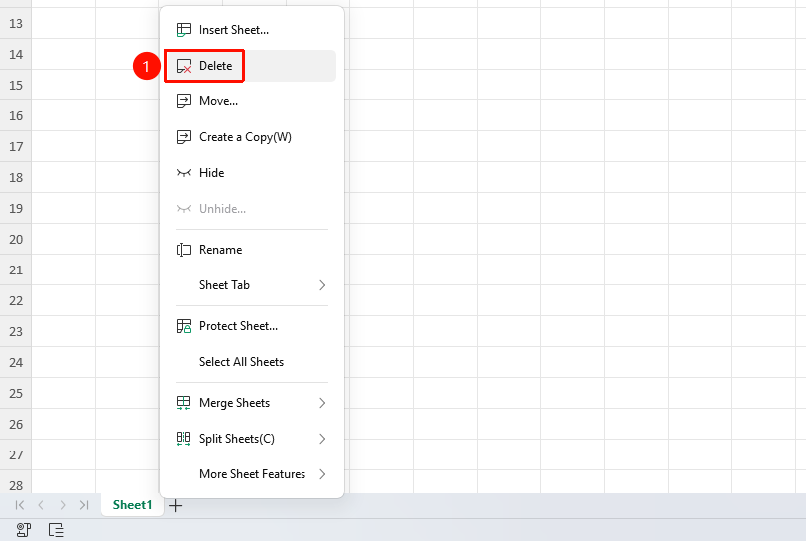Select row header 13
Viewport: 806px width, 541px height.
(x=16, y=24)
